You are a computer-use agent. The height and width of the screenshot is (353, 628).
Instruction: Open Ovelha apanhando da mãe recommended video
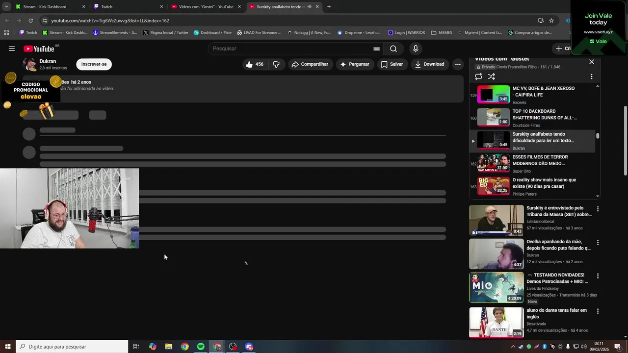531,254
